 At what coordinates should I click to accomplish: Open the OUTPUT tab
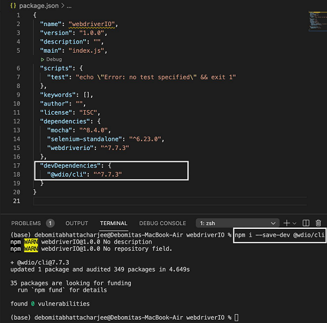pyautogui.click(x=77, y=223)
